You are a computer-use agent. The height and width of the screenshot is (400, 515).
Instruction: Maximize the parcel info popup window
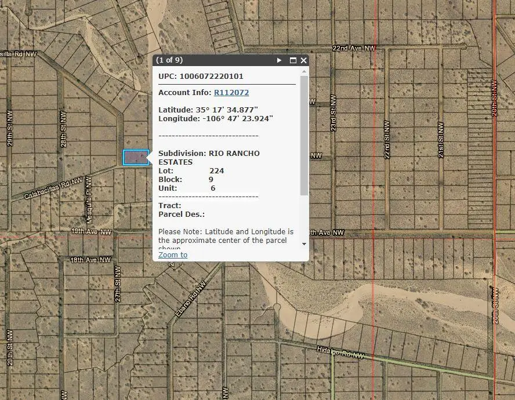pyautogui.click(x=292, y=60)
